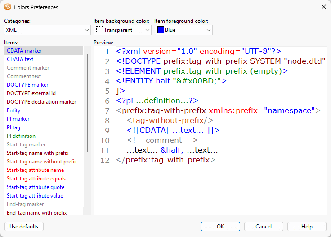Image resolution: width=331 pixels, height=237 pixels.
Task: Select DOCTYPE external id item
Action: (44, 93)
